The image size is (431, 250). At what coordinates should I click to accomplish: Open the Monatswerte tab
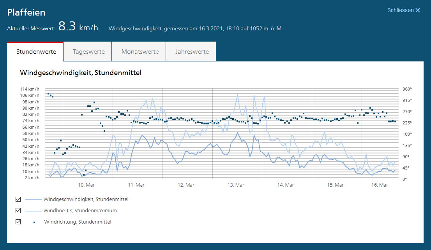coord(140,52)
